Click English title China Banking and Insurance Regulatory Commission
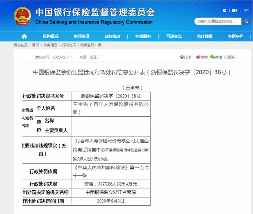 94,22
